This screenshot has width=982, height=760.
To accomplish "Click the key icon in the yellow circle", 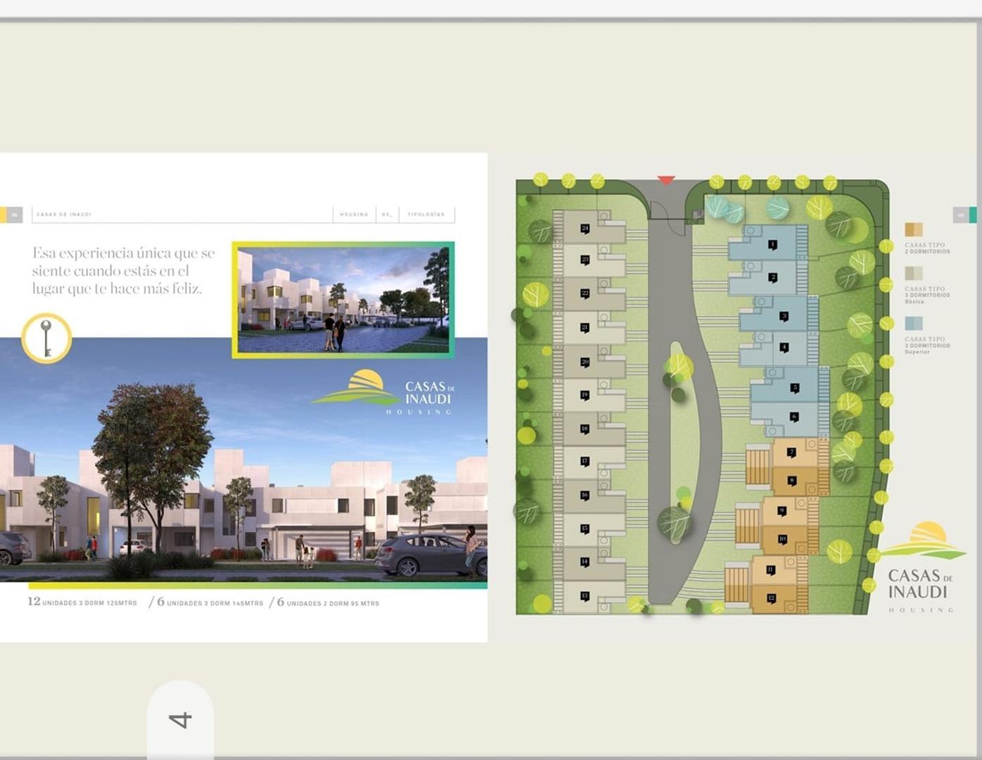I will click(x=45, y=338).
